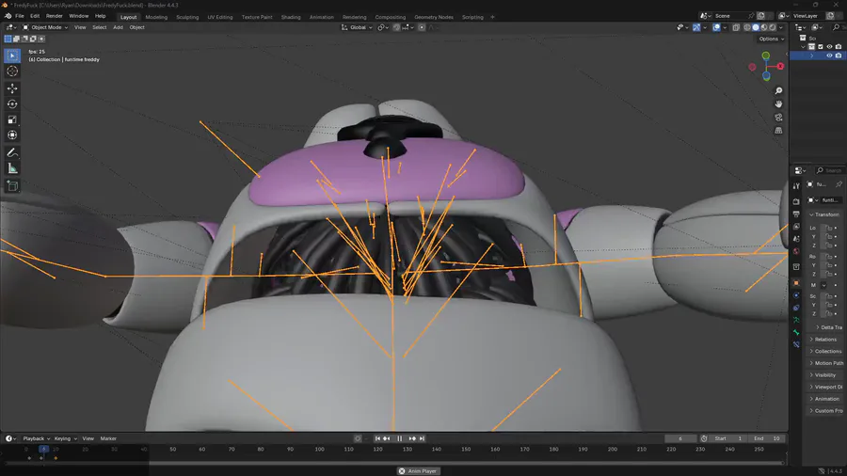Open the Keying popover in timeline
Screen dimensions: 847x476
pos(65,438)
